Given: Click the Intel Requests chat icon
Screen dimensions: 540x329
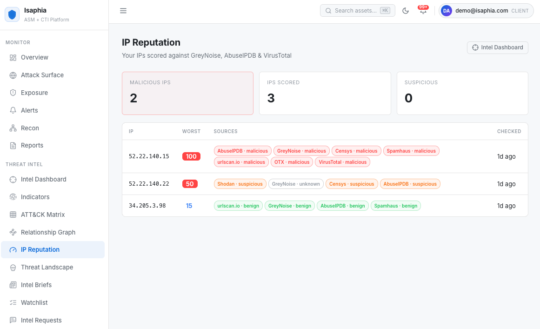Looking at the screenshot, I should tap(13, 320).
